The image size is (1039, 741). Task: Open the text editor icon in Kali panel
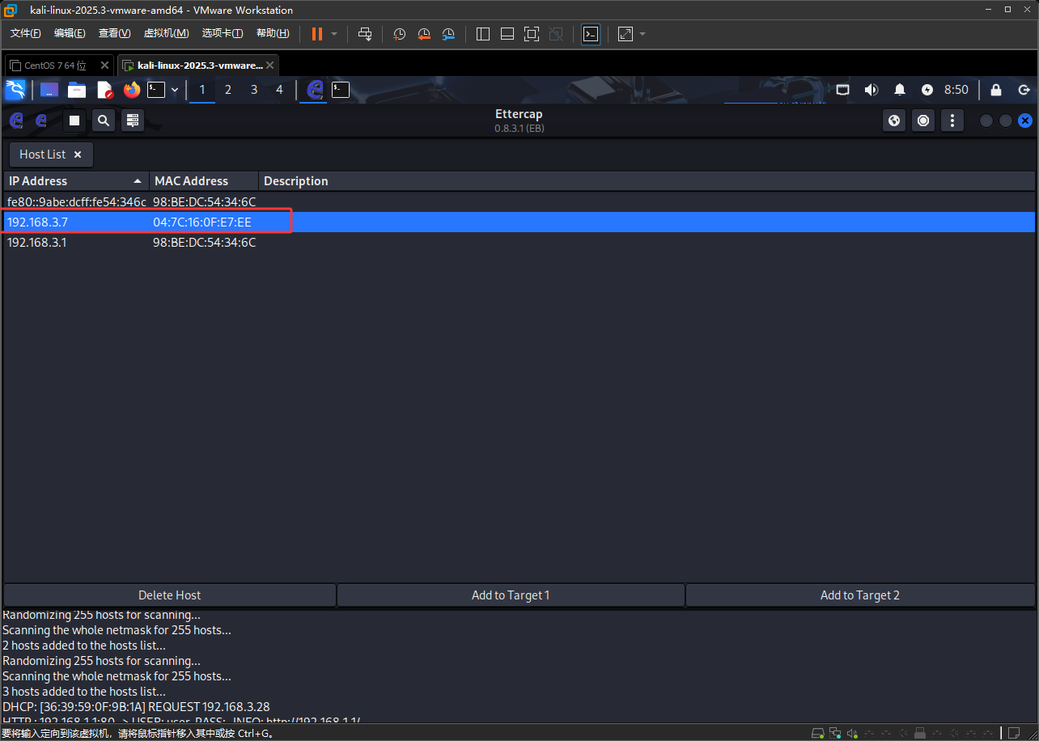(x=104, y=90)
